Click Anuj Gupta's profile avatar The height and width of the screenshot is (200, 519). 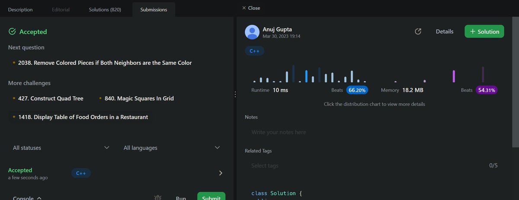pos(252,32)
